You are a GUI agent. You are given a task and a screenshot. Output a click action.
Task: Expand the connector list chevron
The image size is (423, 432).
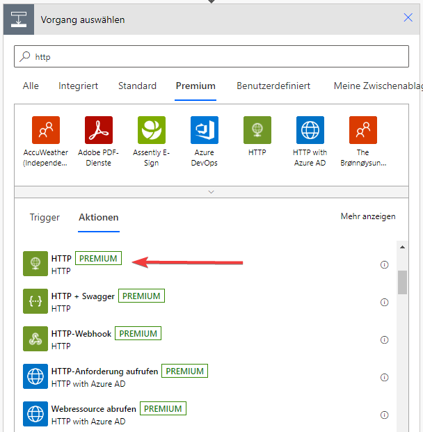pos(211,191)
